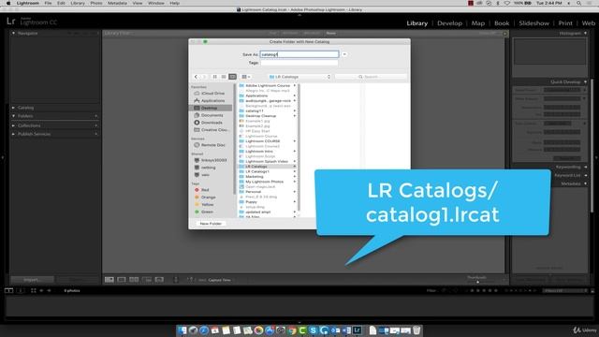The image size is (599, 337).
Task: Go back in the save dialog
Action: pyautogui.click(x=196, y=77)
